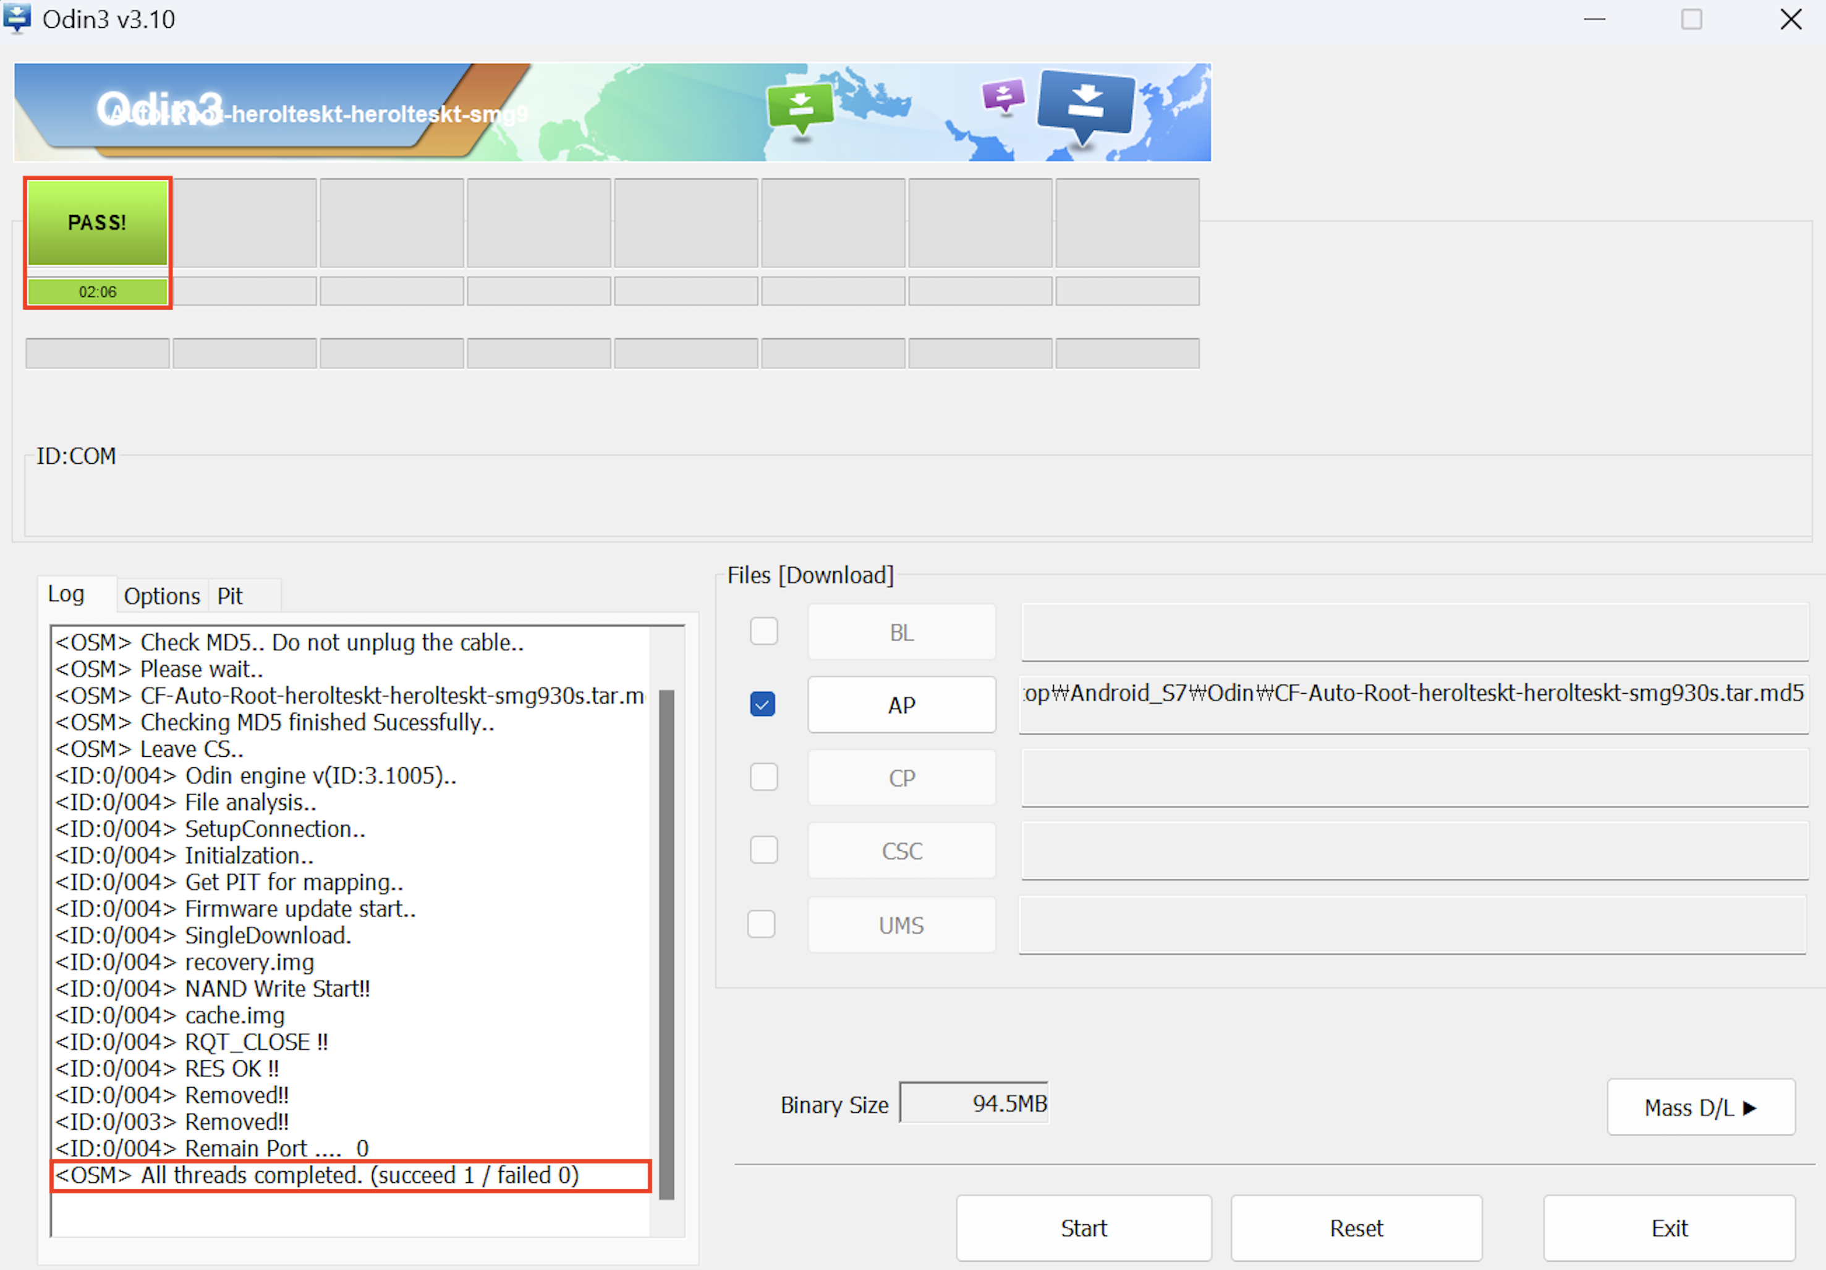Enable the CP file checkbox
This screenshot has width=1826, height=1270.
click(763, 777)
